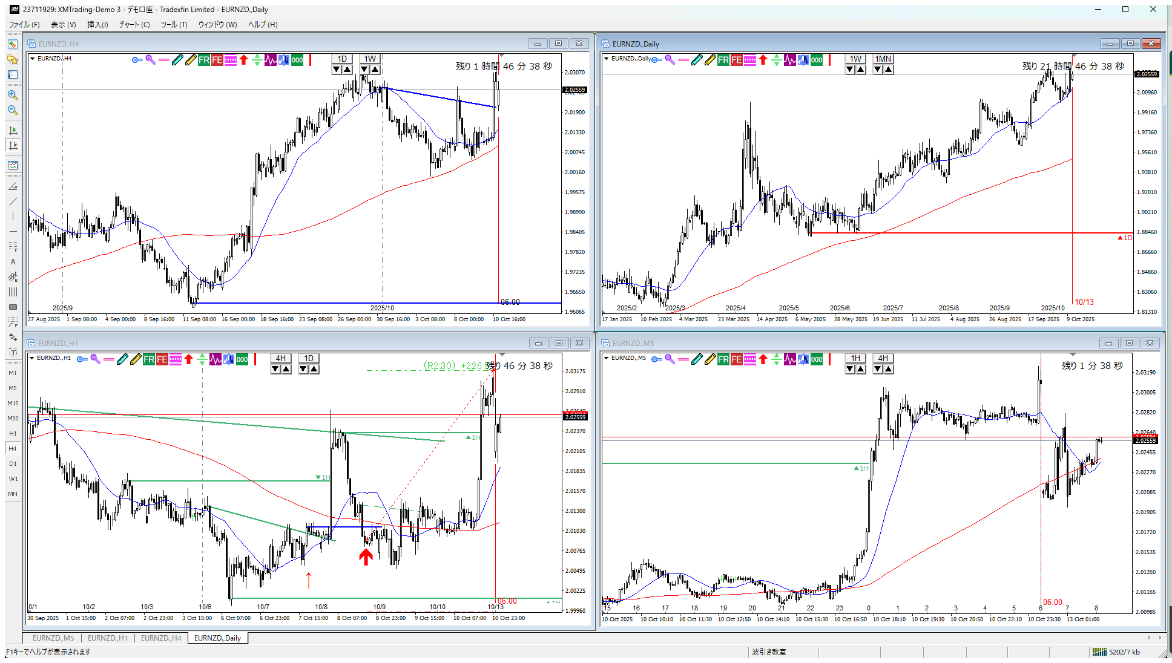Click the zoom out magnifier icon

pyautogui.click(x=12, y=110)
